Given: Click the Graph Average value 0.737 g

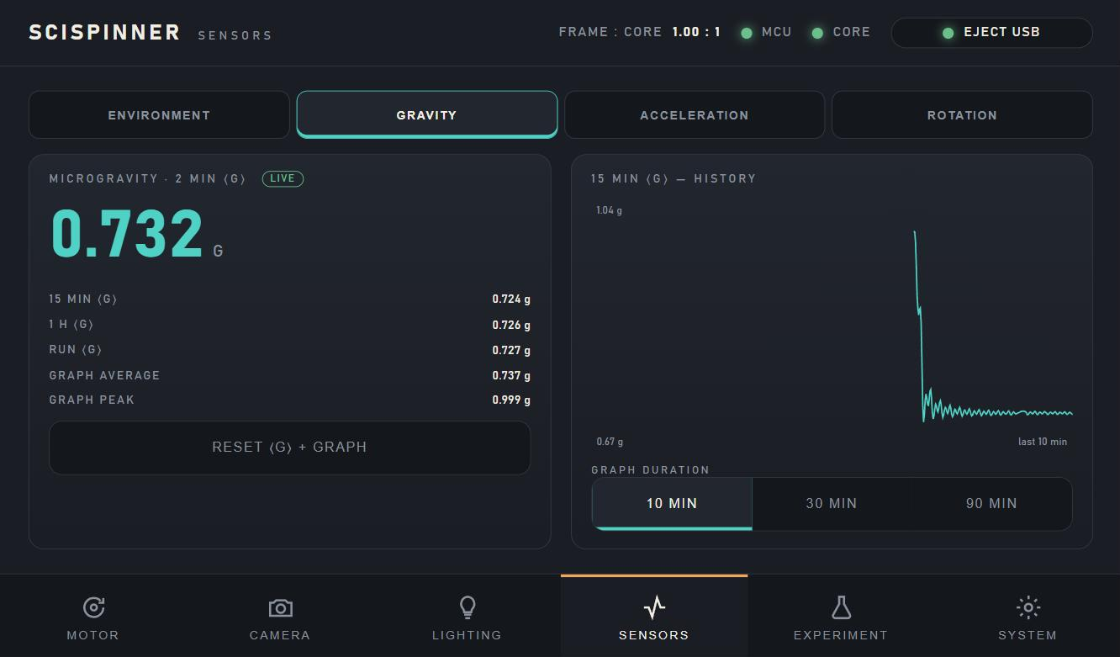Looking at the screenshot, I should (511, 375).
